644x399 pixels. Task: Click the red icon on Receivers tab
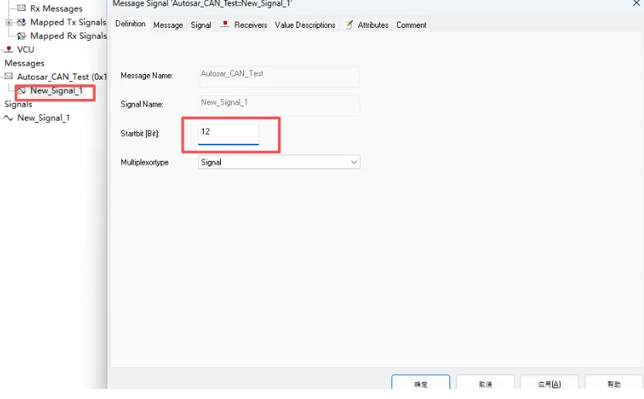[225, 25]
